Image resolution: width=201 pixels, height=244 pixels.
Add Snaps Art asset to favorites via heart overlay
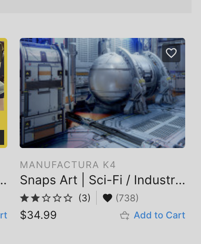(x=171, y=53)
